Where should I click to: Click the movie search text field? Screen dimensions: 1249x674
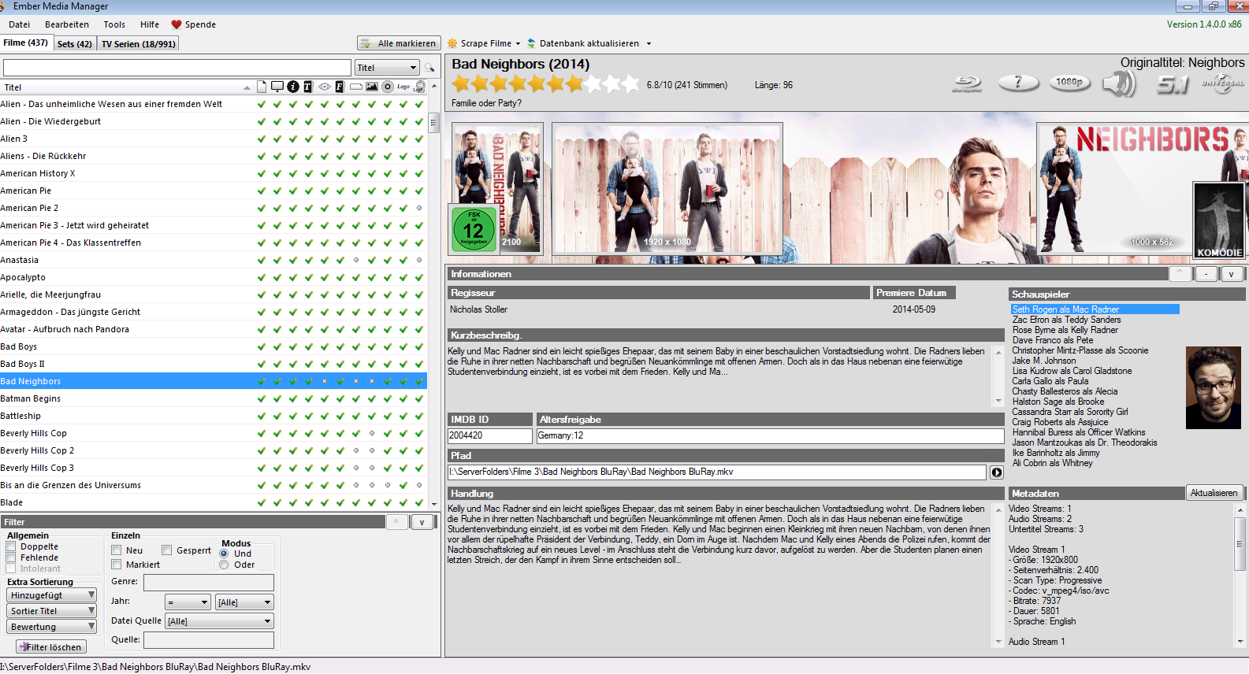coord(177,68)
